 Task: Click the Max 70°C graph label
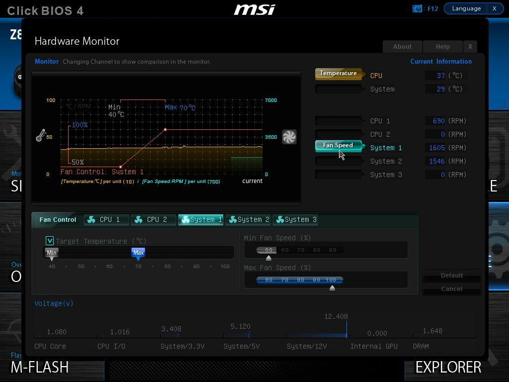pyautogui.click(x=180, y=107)
